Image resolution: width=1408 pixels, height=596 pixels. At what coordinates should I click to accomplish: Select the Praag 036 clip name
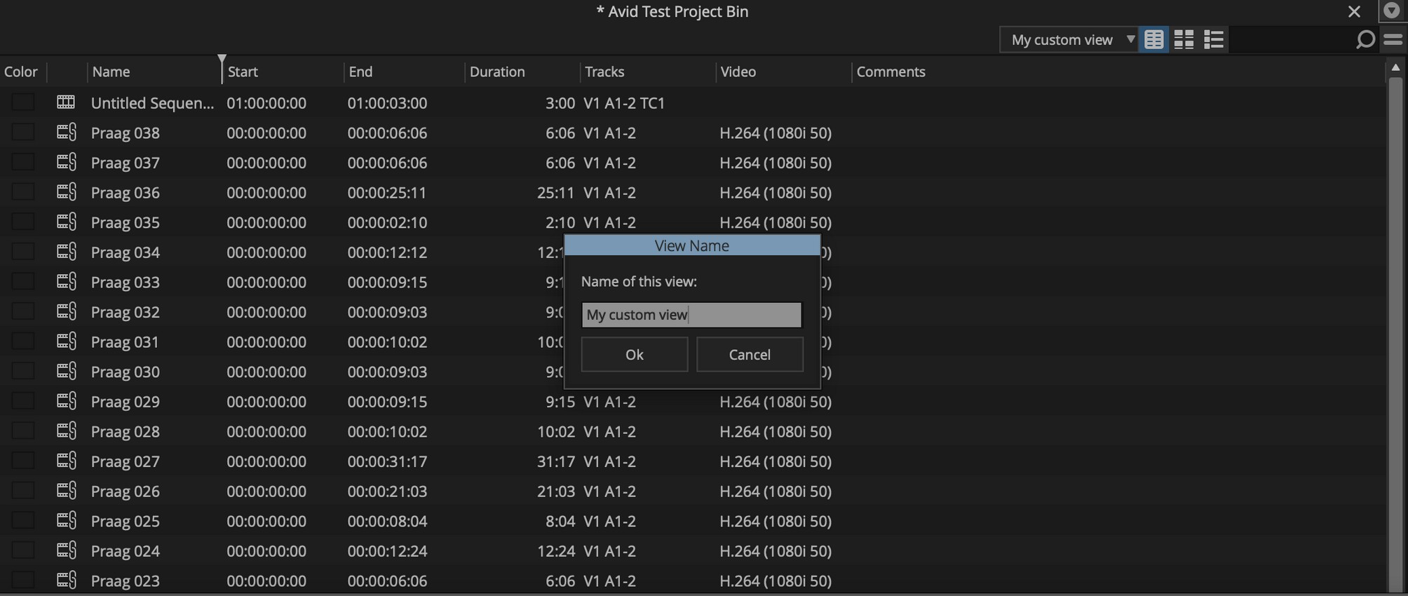(126, 192)
